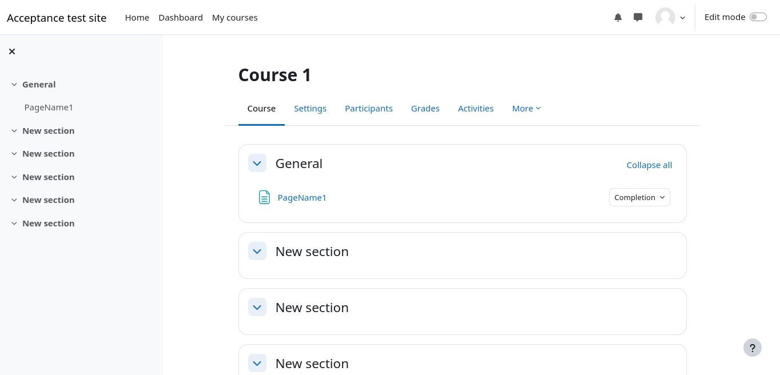Open the messaging drawer chat icon
This screenshot has height=375, width=780.
(638, 18)
